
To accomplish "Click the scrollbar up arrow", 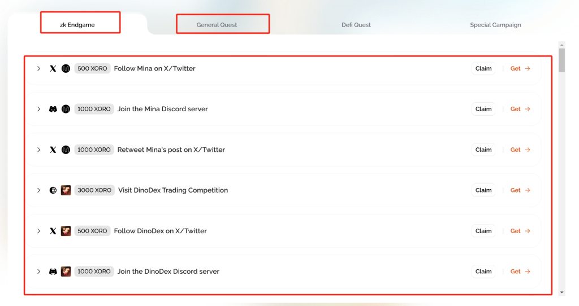I will pyautogui.click(x=561, y=45).
